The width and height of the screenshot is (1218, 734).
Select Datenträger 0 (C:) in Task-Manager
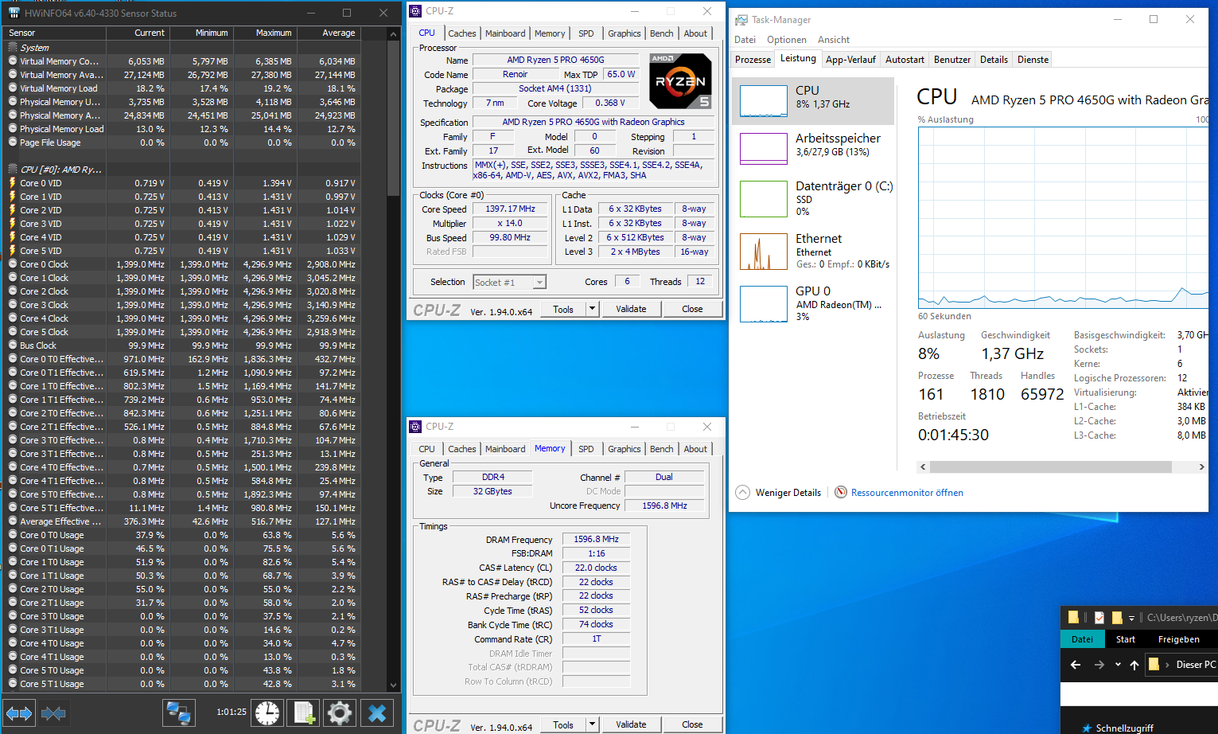coord(813,198)
